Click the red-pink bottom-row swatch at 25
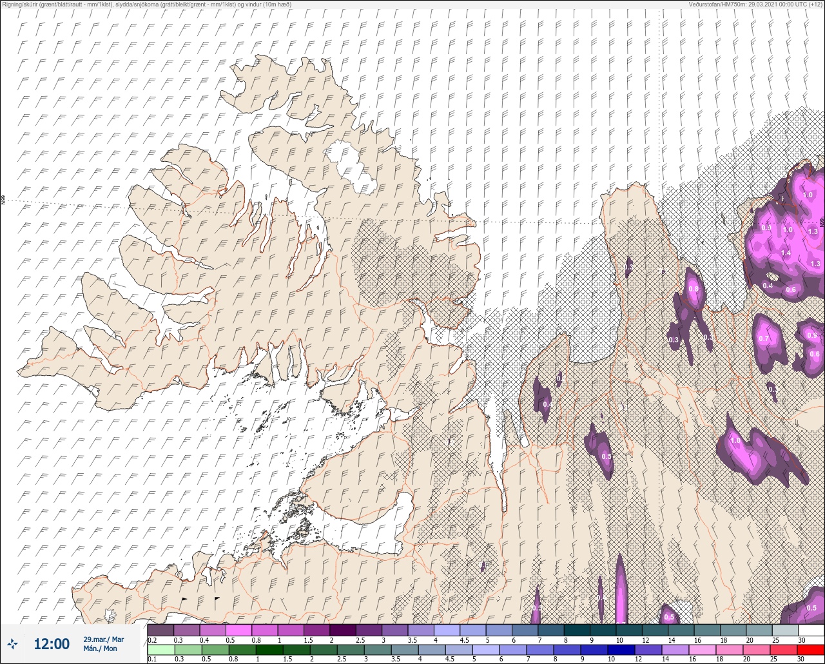 (x=785, y=649)
